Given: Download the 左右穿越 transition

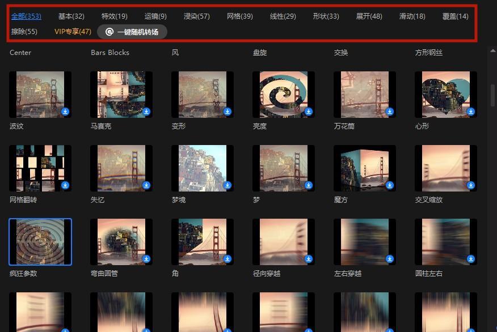Looking at the screenshot, I should click(x=390, y=259).
